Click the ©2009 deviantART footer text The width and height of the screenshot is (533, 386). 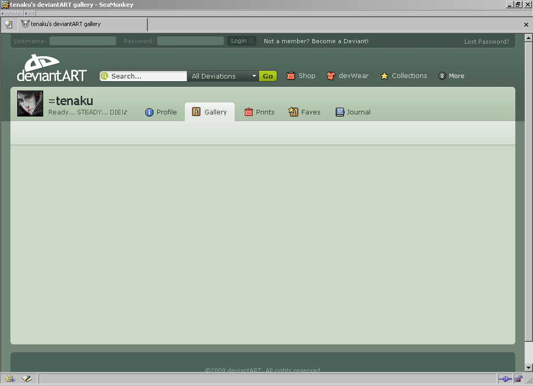point(262,370)
